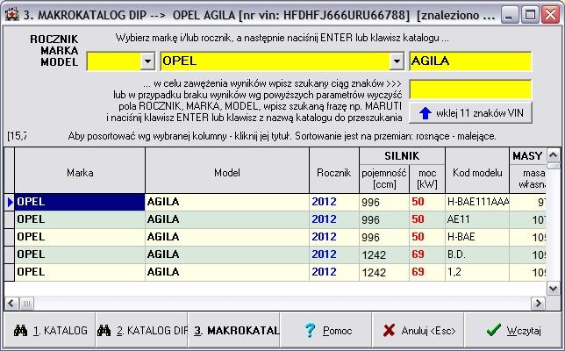Open the 1. KATALOG search button

click(50, 331)
